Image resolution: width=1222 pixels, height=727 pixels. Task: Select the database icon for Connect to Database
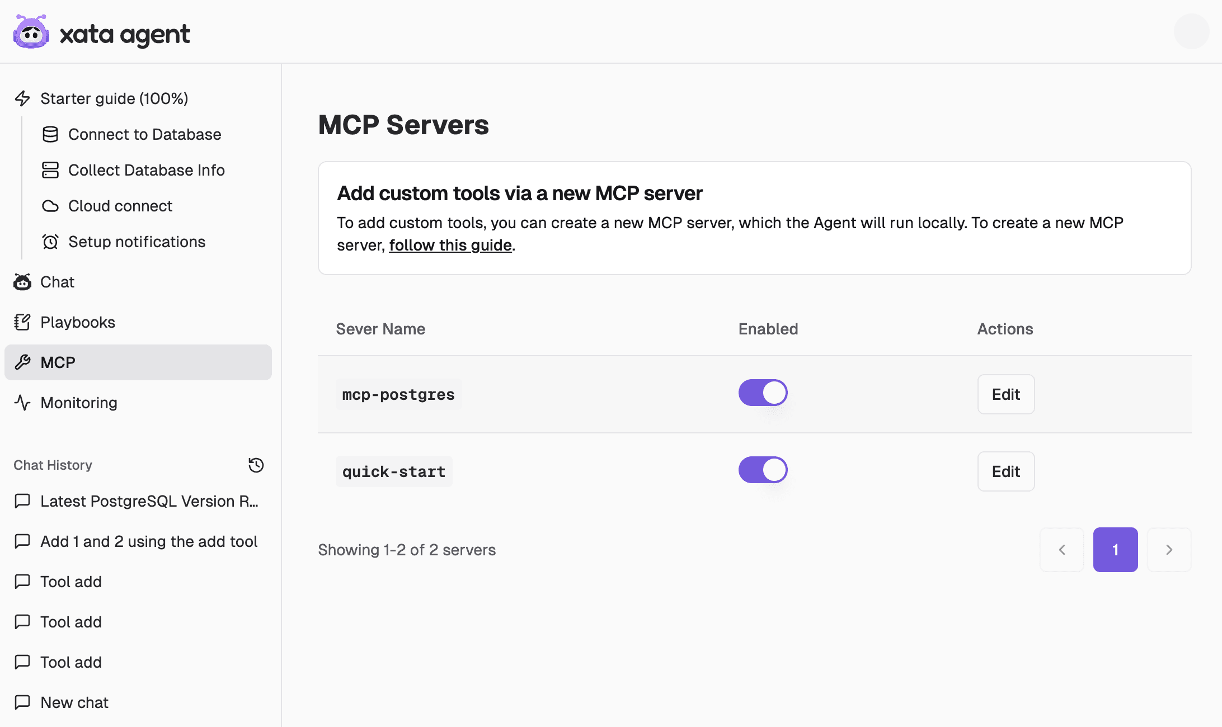tap(50, 134)
